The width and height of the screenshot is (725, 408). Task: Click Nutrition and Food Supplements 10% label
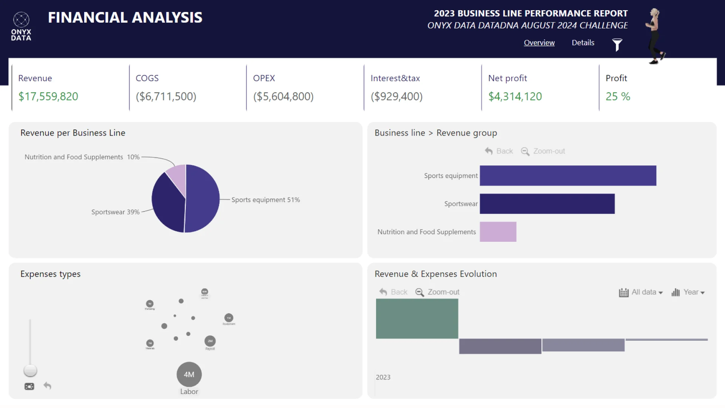coord(82,157)
